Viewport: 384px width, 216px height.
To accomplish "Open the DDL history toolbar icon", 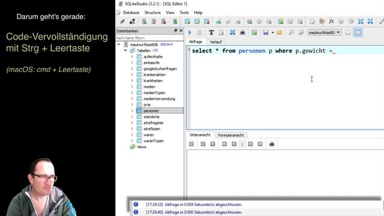I will (x=322, y=22).
